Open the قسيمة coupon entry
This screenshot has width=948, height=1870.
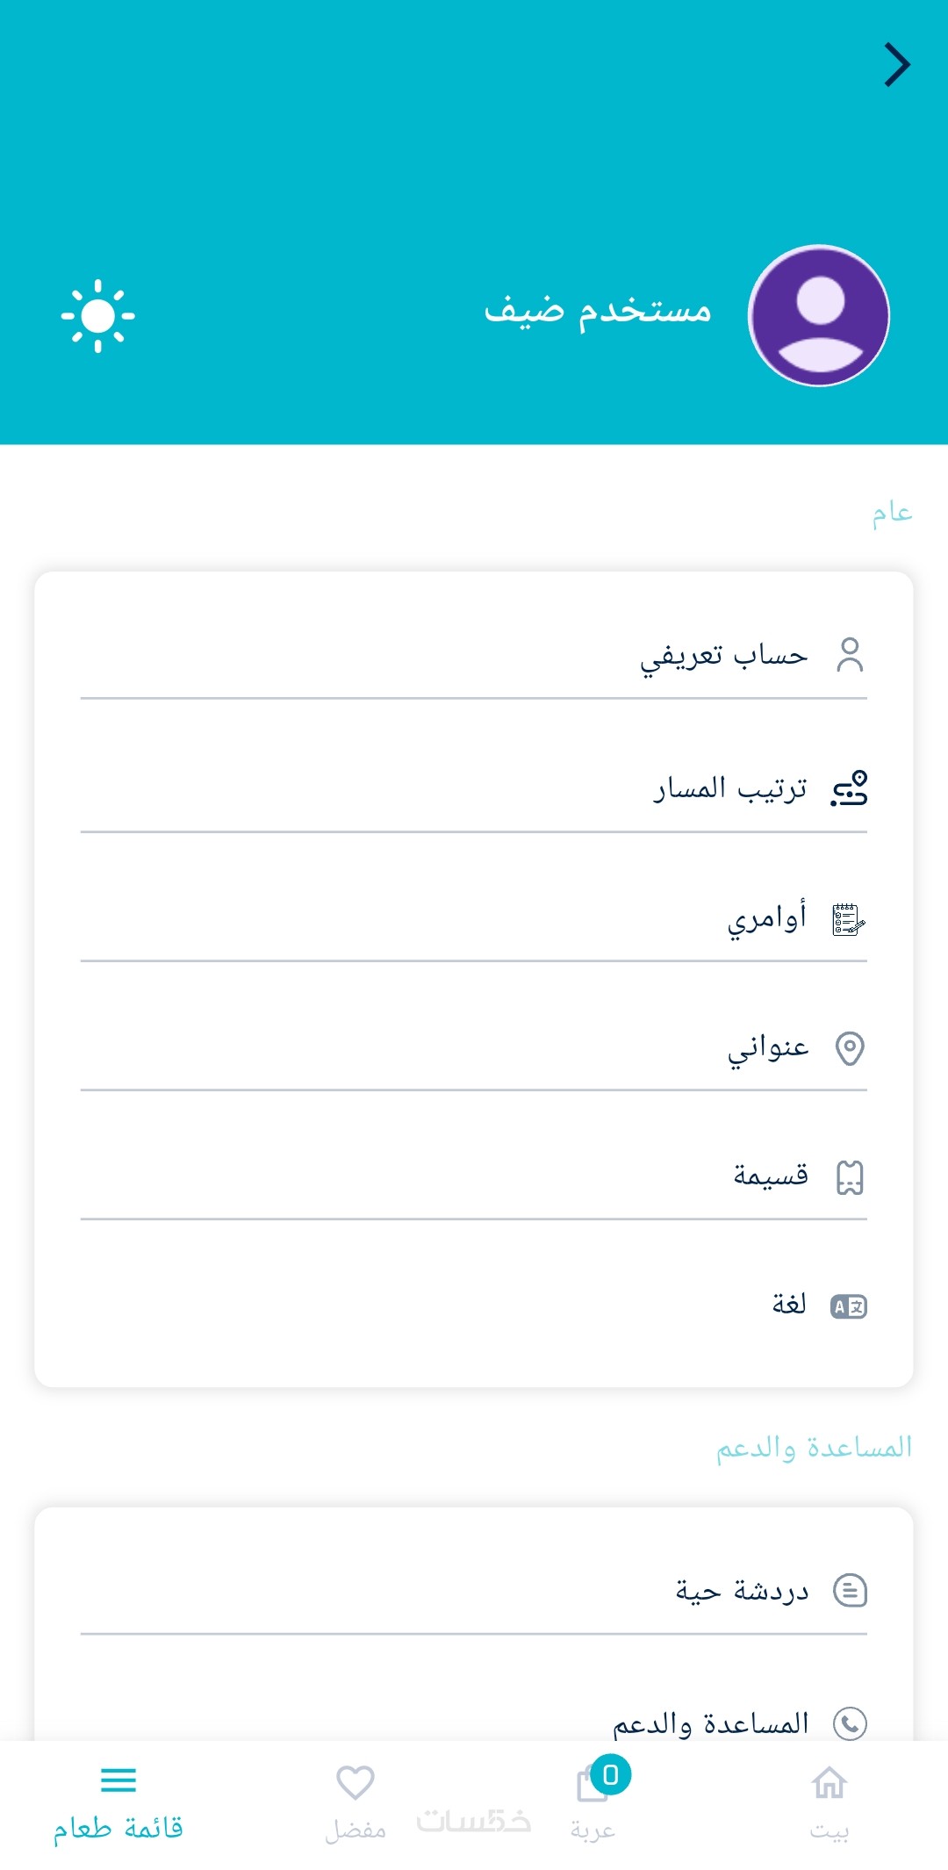tap(771, 1177)
